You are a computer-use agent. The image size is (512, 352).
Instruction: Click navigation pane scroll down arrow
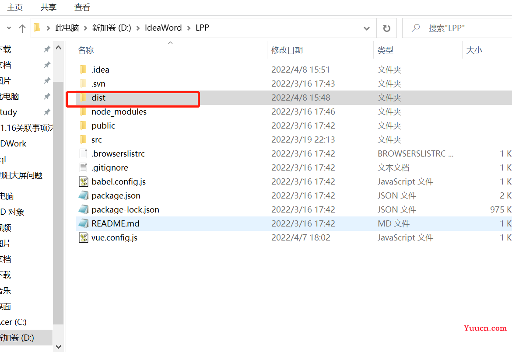tap(59, 347)
